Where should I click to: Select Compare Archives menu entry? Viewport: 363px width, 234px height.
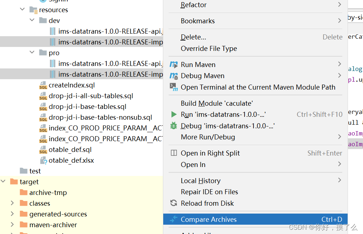point(255,219)
